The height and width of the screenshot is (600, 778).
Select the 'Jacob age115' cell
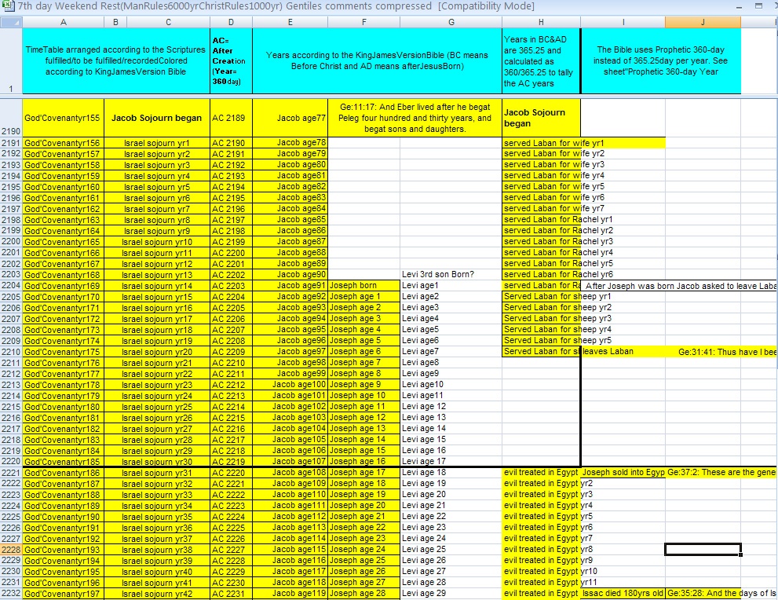click(290, 550)
